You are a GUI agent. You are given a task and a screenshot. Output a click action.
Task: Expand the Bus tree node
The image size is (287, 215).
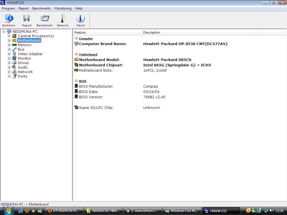9,49
